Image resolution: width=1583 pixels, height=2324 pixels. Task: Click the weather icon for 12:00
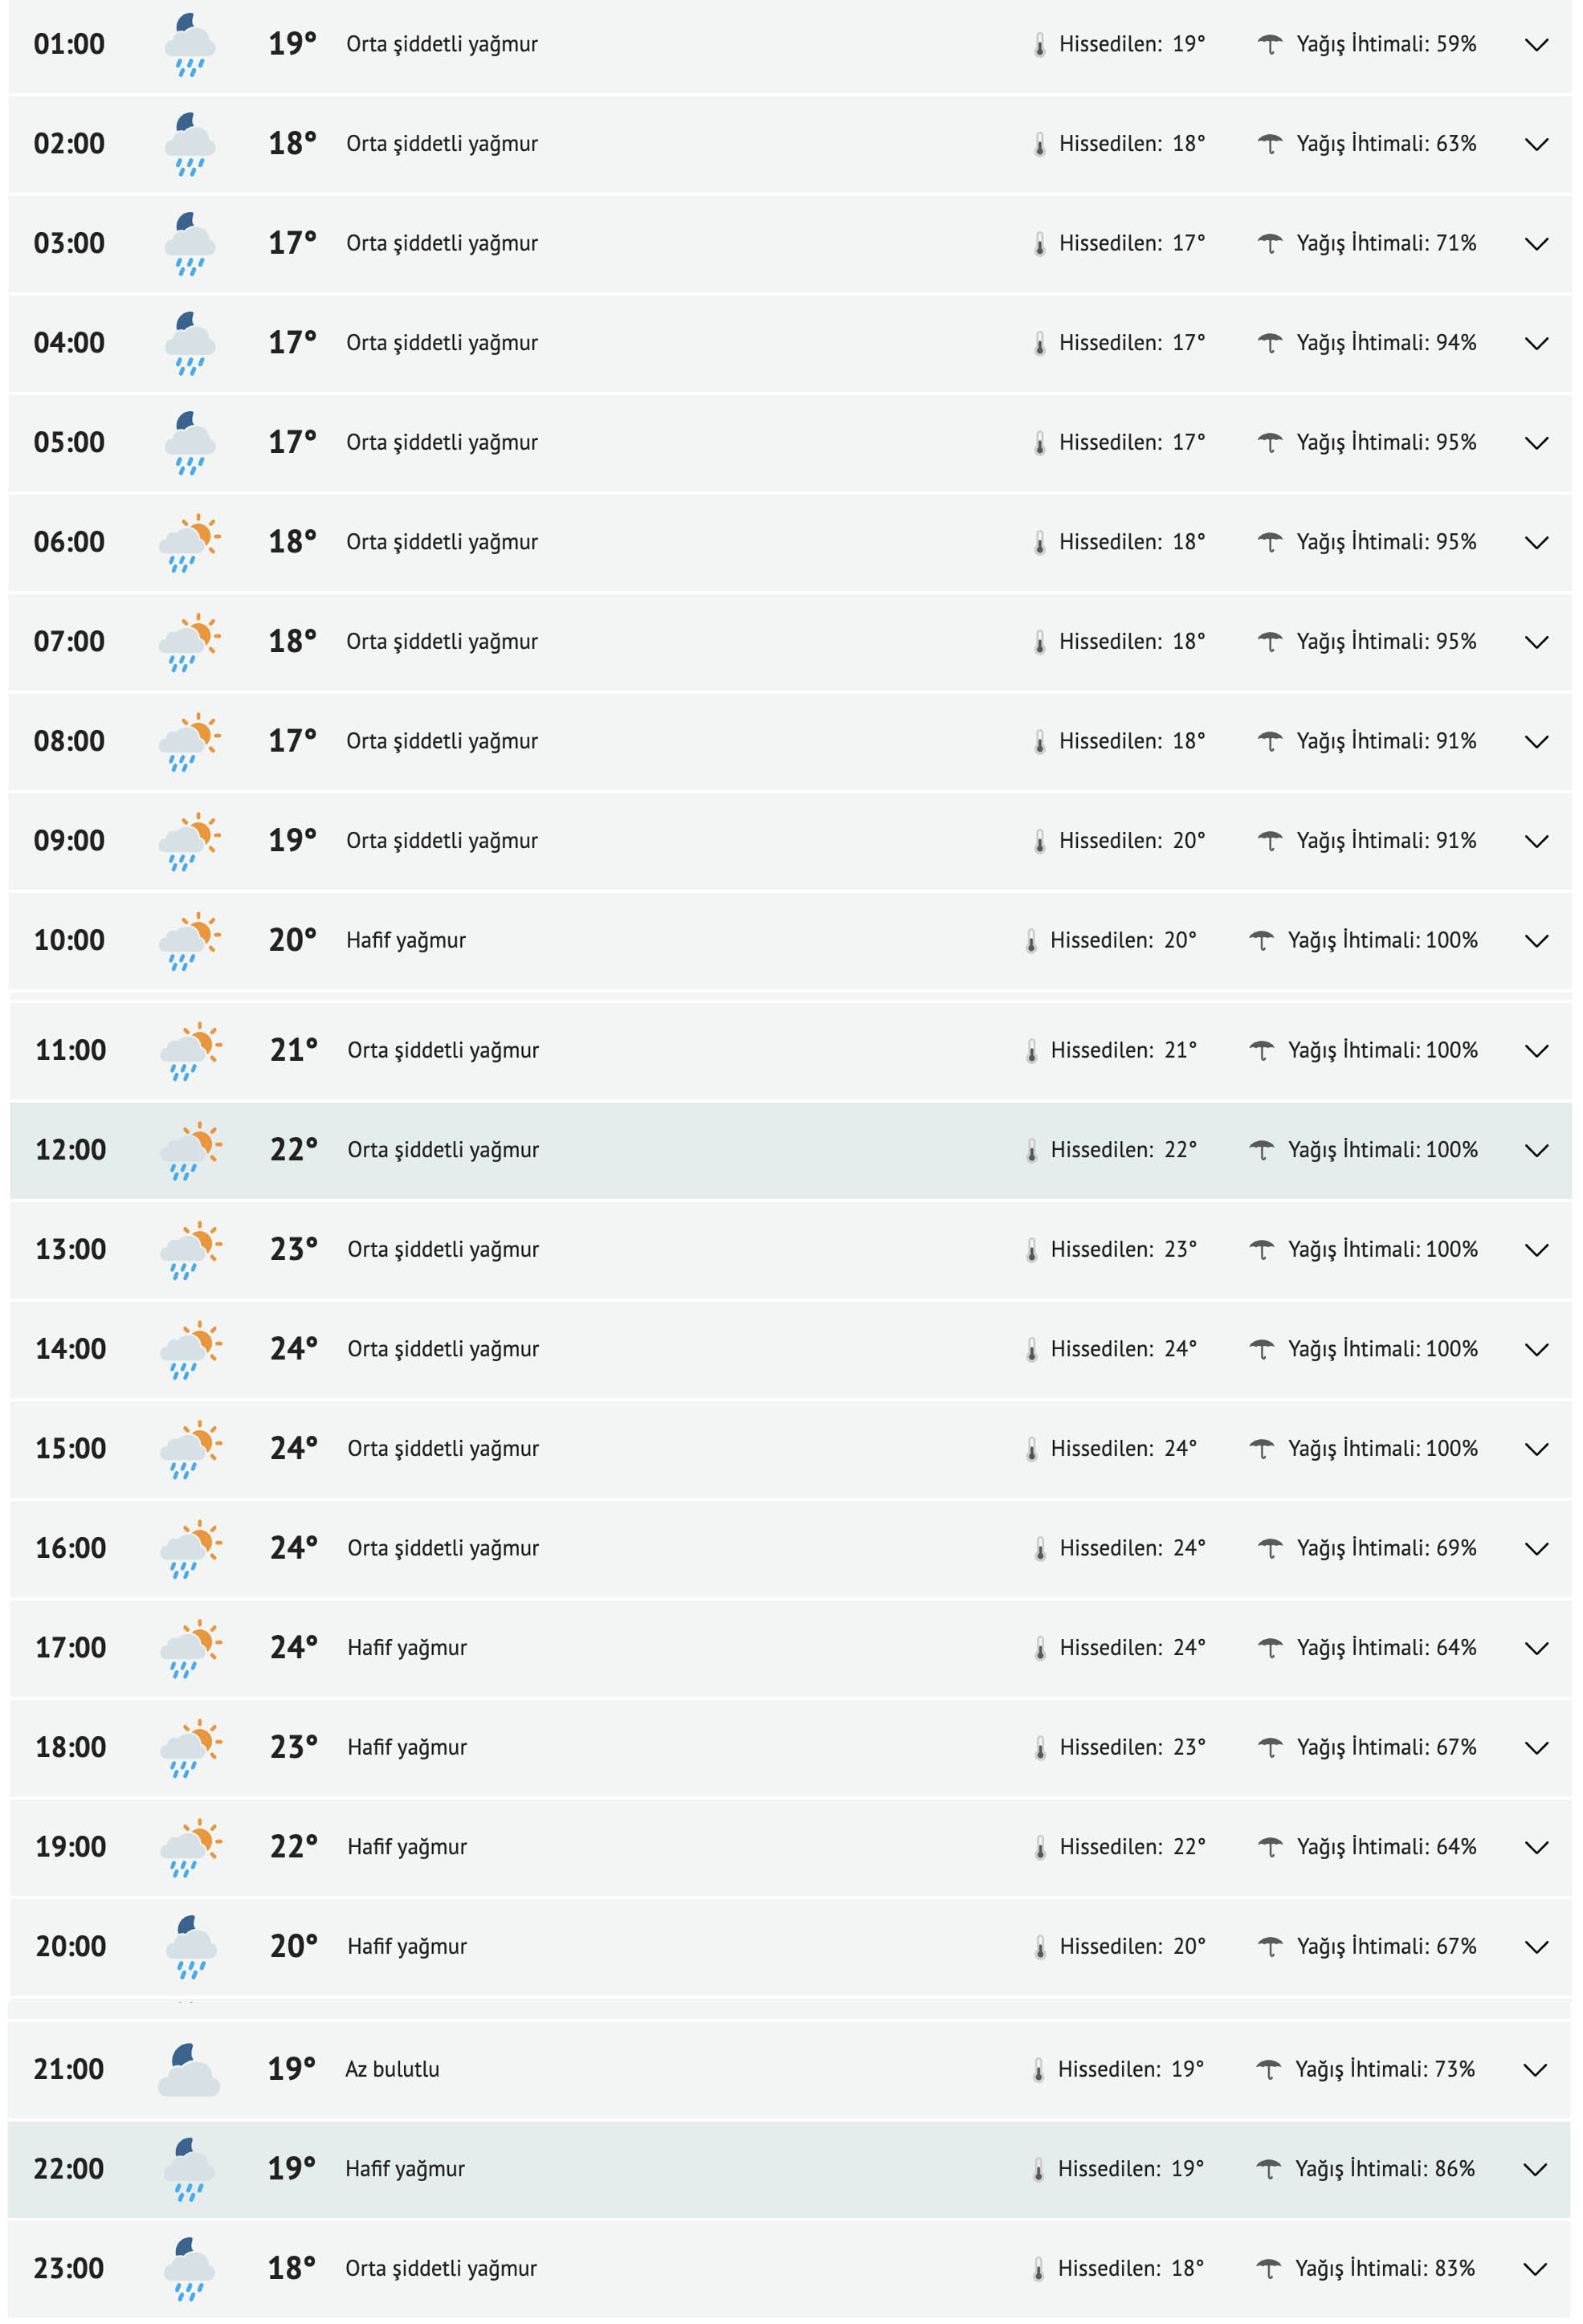pos(190,1151)
